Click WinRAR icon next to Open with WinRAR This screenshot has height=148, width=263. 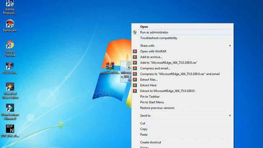[135, 51]
